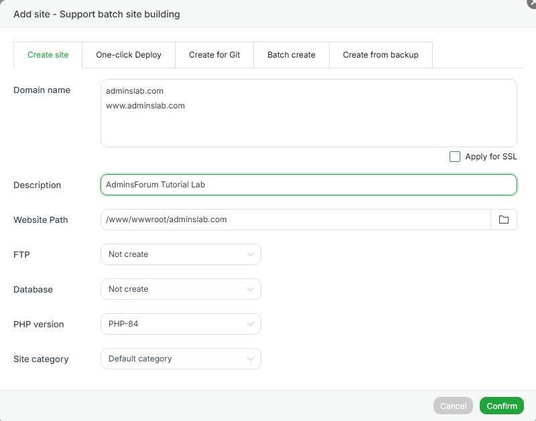The width and height of the screenshot is (536, 421).
Task: Go to the Batch create tab
Action: 291,55
